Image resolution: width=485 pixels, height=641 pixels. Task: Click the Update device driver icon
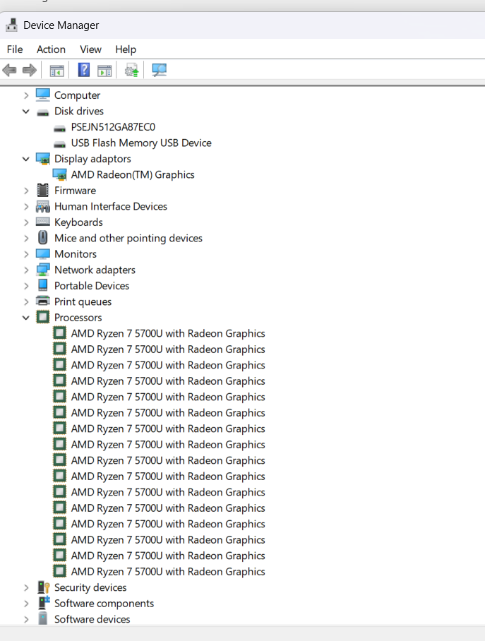(132, 71)
